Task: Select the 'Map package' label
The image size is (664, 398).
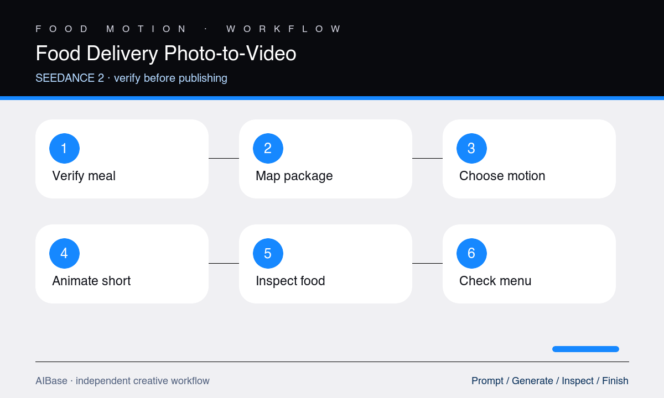Action: tap(294, 176)
